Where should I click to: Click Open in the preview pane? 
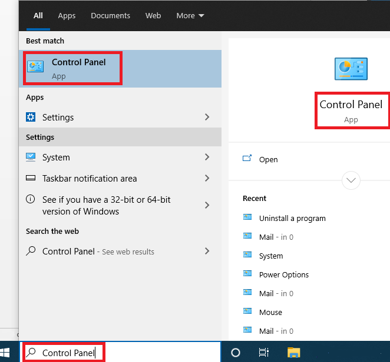[269, 159]
